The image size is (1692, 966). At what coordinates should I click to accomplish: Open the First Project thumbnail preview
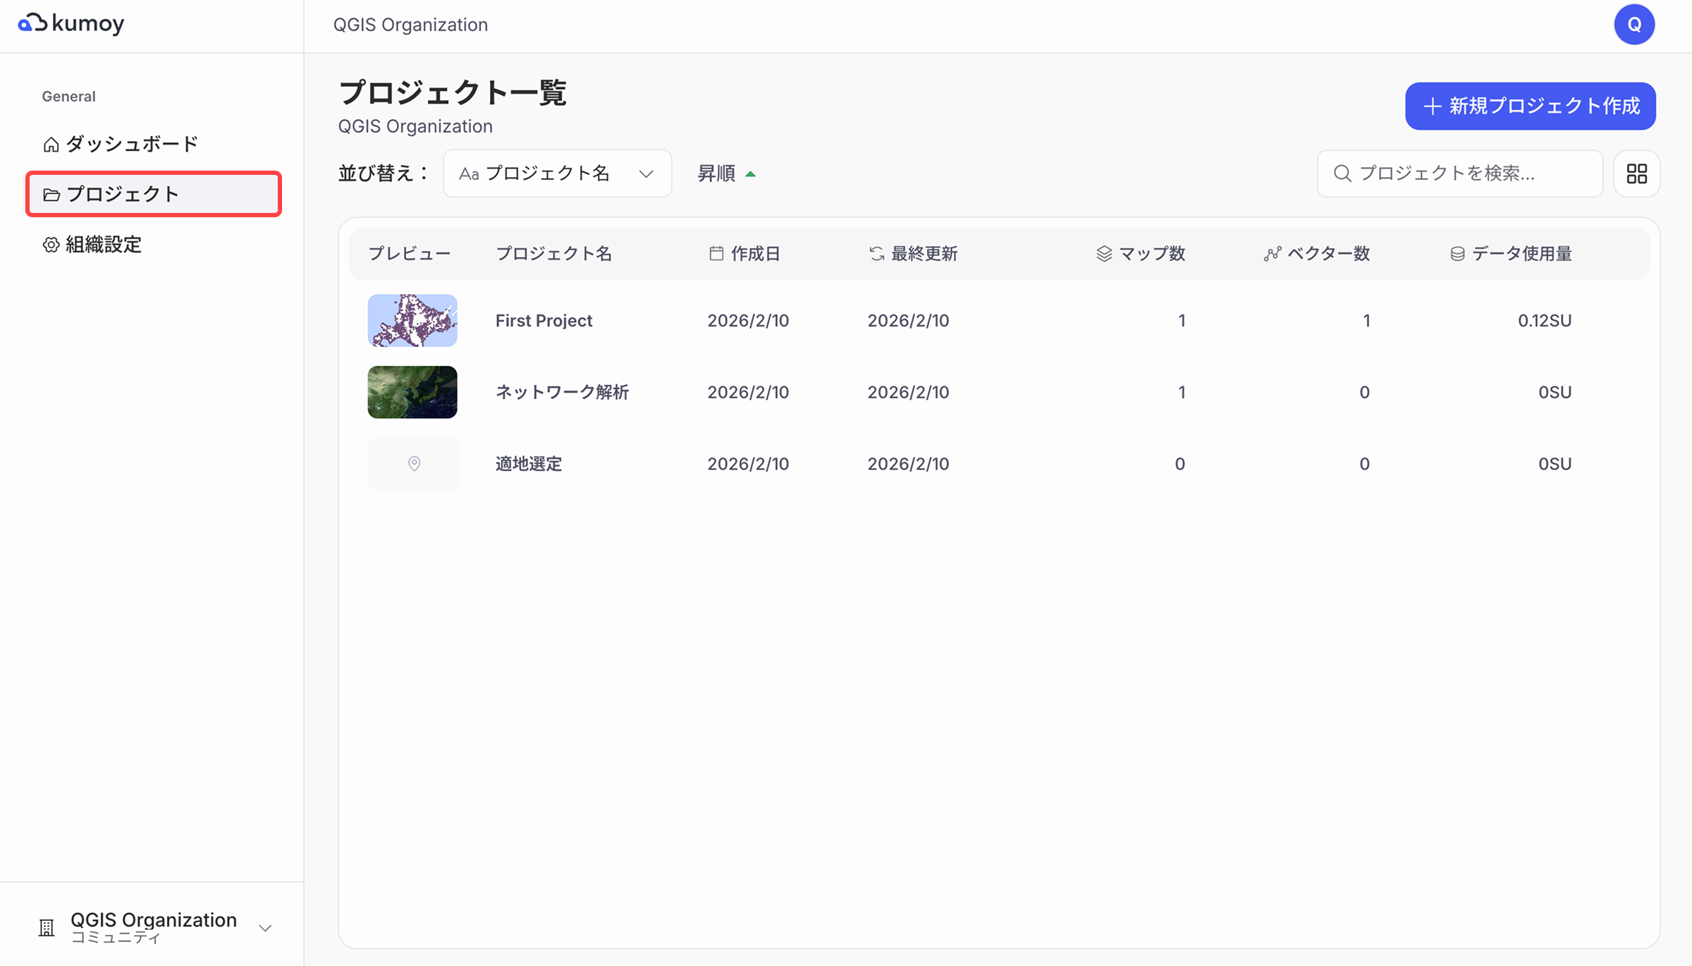pyautogui.click(x=412, y=320)
